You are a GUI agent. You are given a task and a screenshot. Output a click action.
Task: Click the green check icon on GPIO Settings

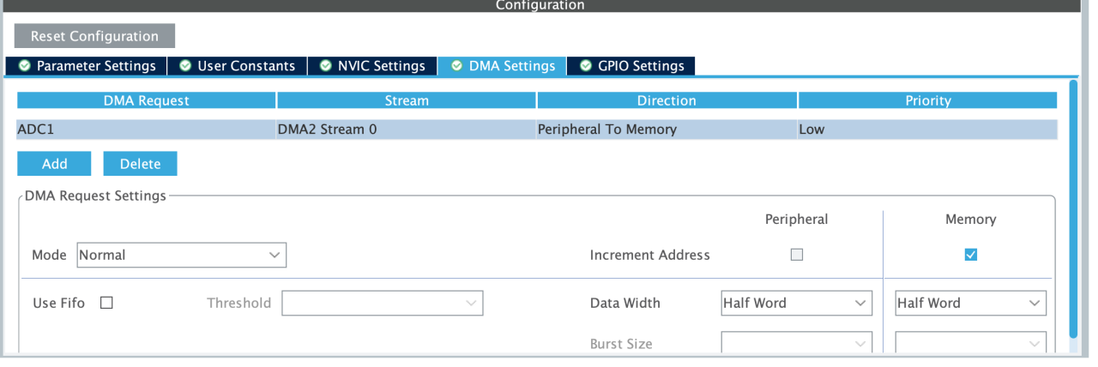coord(586,66)
